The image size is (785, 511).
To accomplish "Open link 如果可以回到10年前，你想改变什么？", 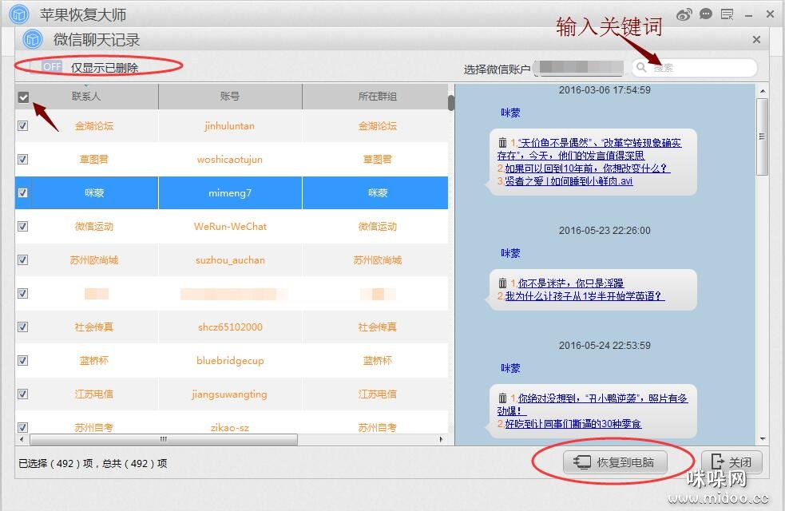I will tap(588, 168).
